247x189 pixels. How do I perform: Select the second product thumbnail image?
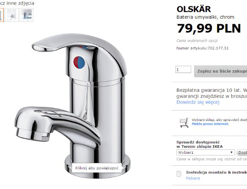click(x=12, y=15)
